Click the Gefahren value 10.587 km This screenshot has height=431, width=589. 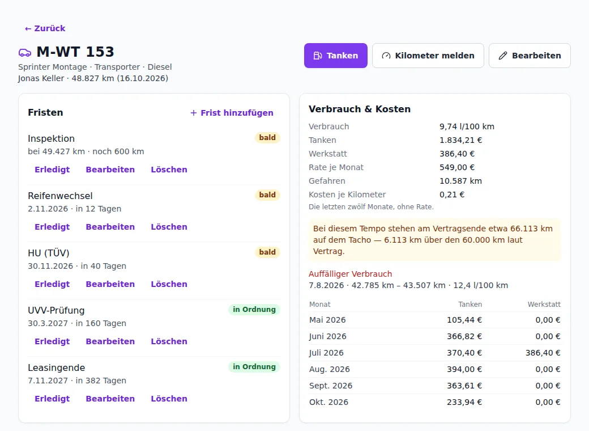click(460, 181)
